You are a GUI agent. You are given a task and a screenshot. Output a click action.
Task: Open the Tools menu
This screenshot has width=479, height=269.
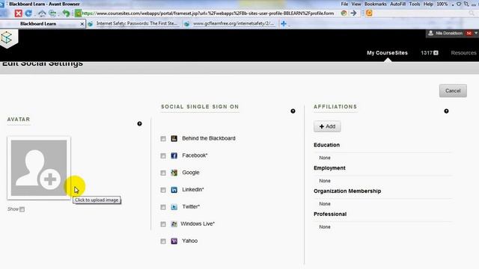pos(415,4)
